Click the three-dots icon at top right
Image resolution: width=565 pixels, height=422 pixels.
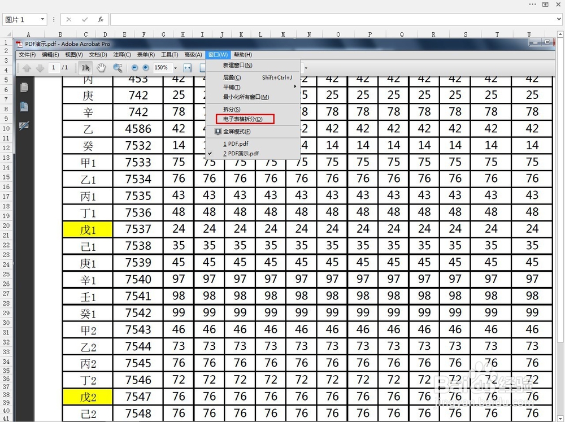coord(533,5)
